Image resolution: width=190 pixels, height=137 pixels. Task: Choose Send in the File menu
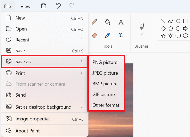[x=45, y=95]
